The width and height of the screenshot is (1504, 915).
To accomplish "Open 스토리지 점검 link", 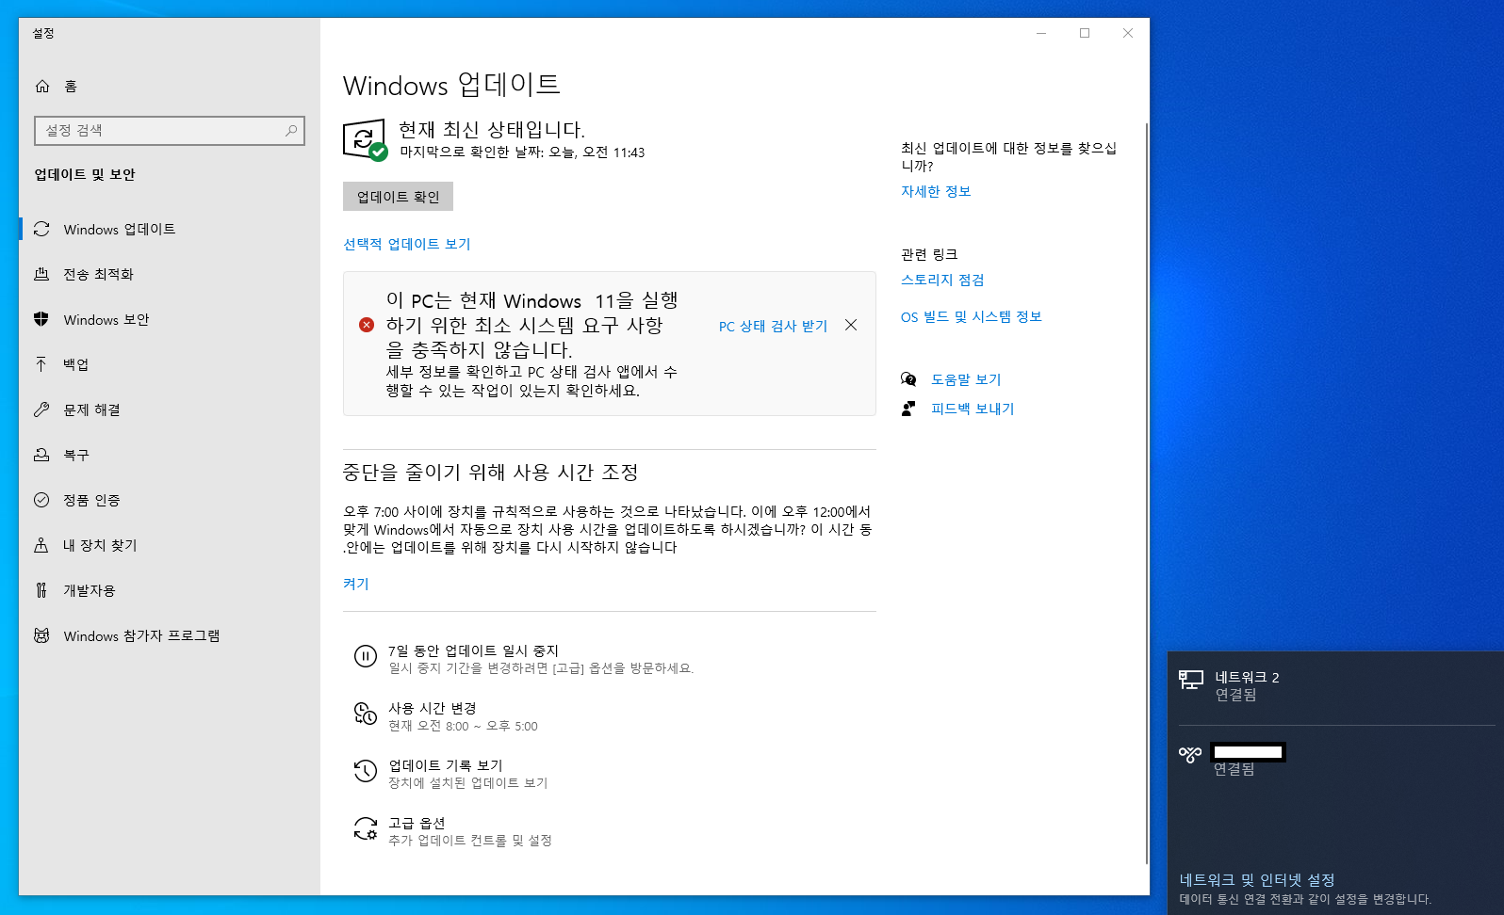I will pyautogui.click(x=942, y=280).
